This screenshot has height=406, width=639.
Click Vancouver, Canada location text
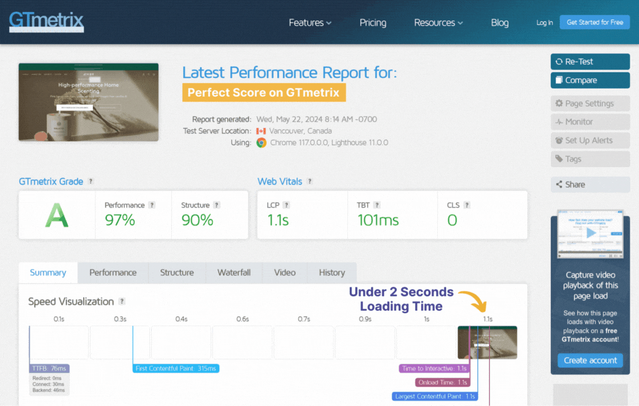click(x=300, y=131)
